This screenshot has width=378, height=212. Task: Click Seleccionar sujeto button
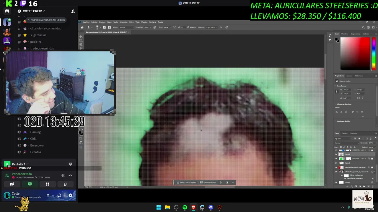(x=186, y=183)
